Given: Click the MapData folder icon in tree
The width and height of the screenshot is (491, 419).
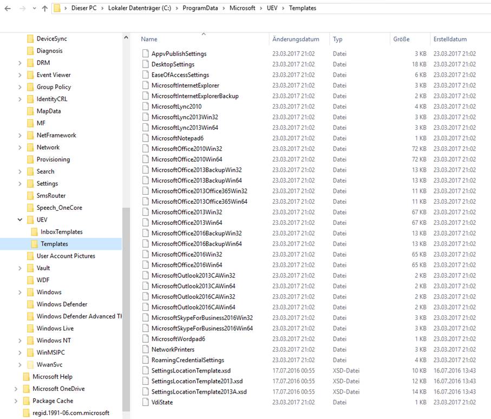Looking at the screenshot, I should 30,111.
